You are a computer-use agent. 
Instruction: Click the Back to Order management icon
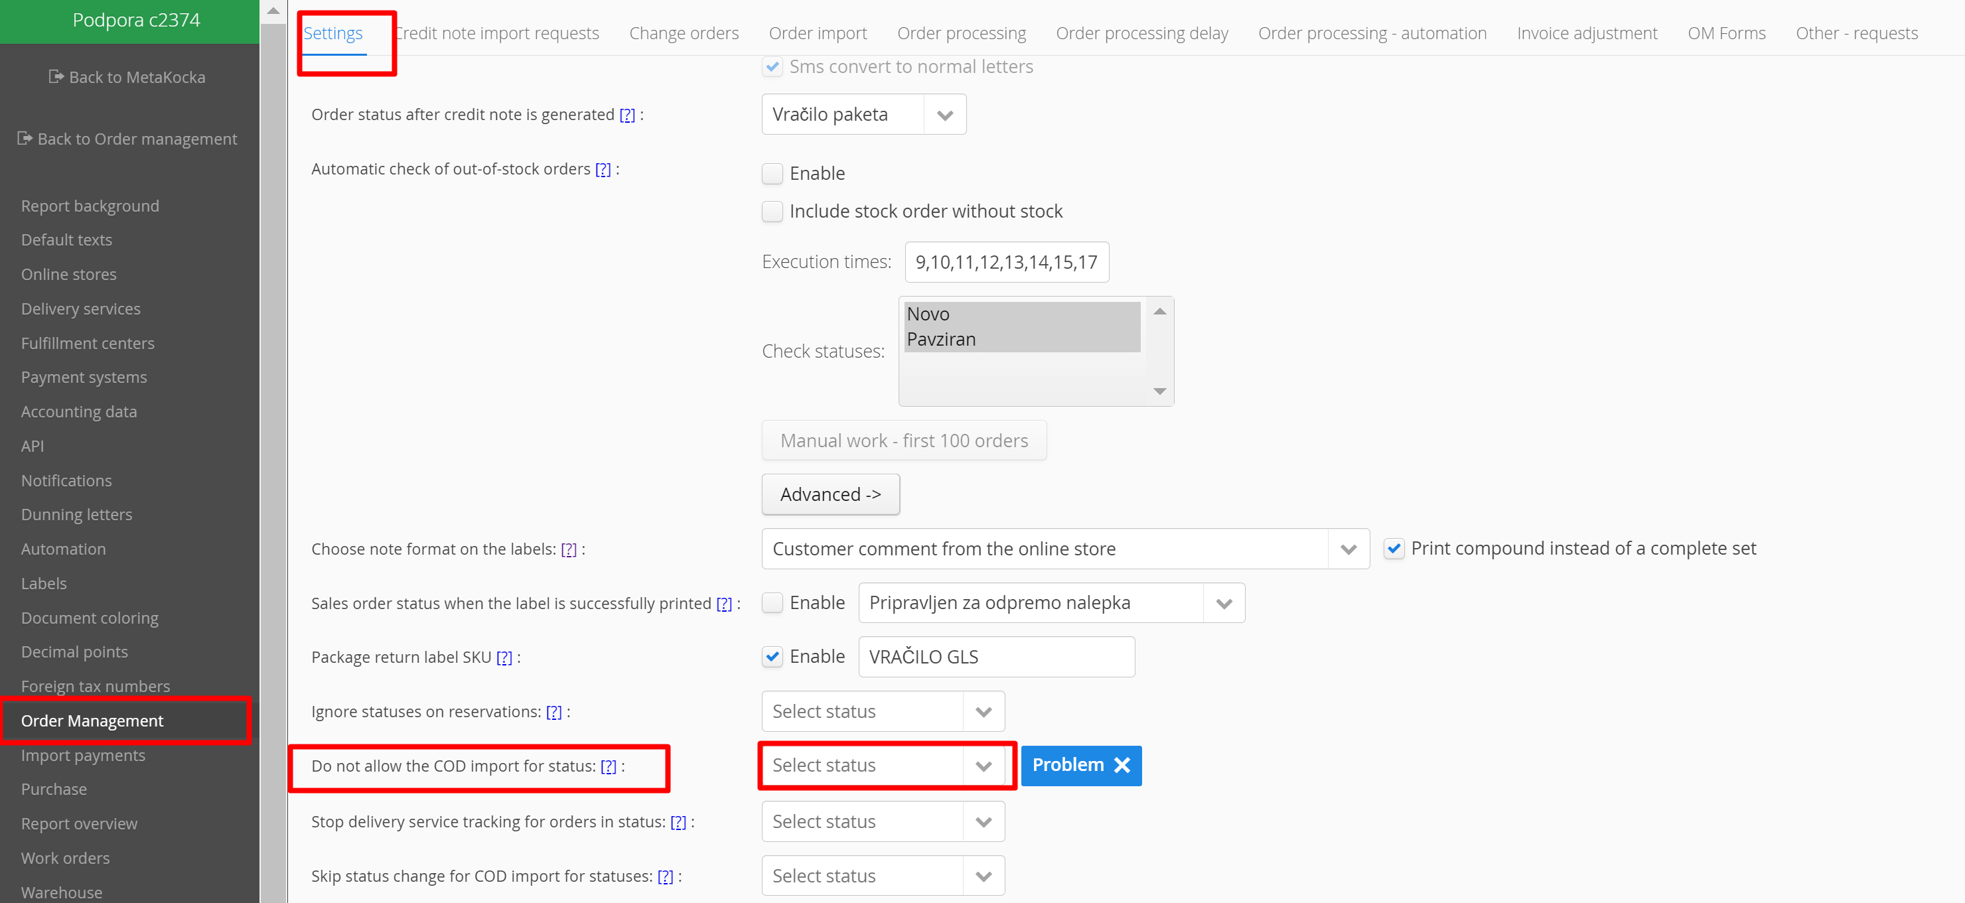point(25,138)
